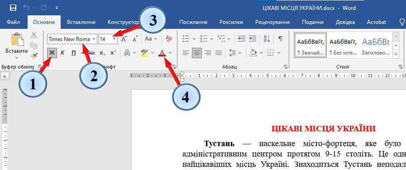The image size is (406, 170).
Task: Toggle strikethrough abc formatting
Action: point(91,53)
